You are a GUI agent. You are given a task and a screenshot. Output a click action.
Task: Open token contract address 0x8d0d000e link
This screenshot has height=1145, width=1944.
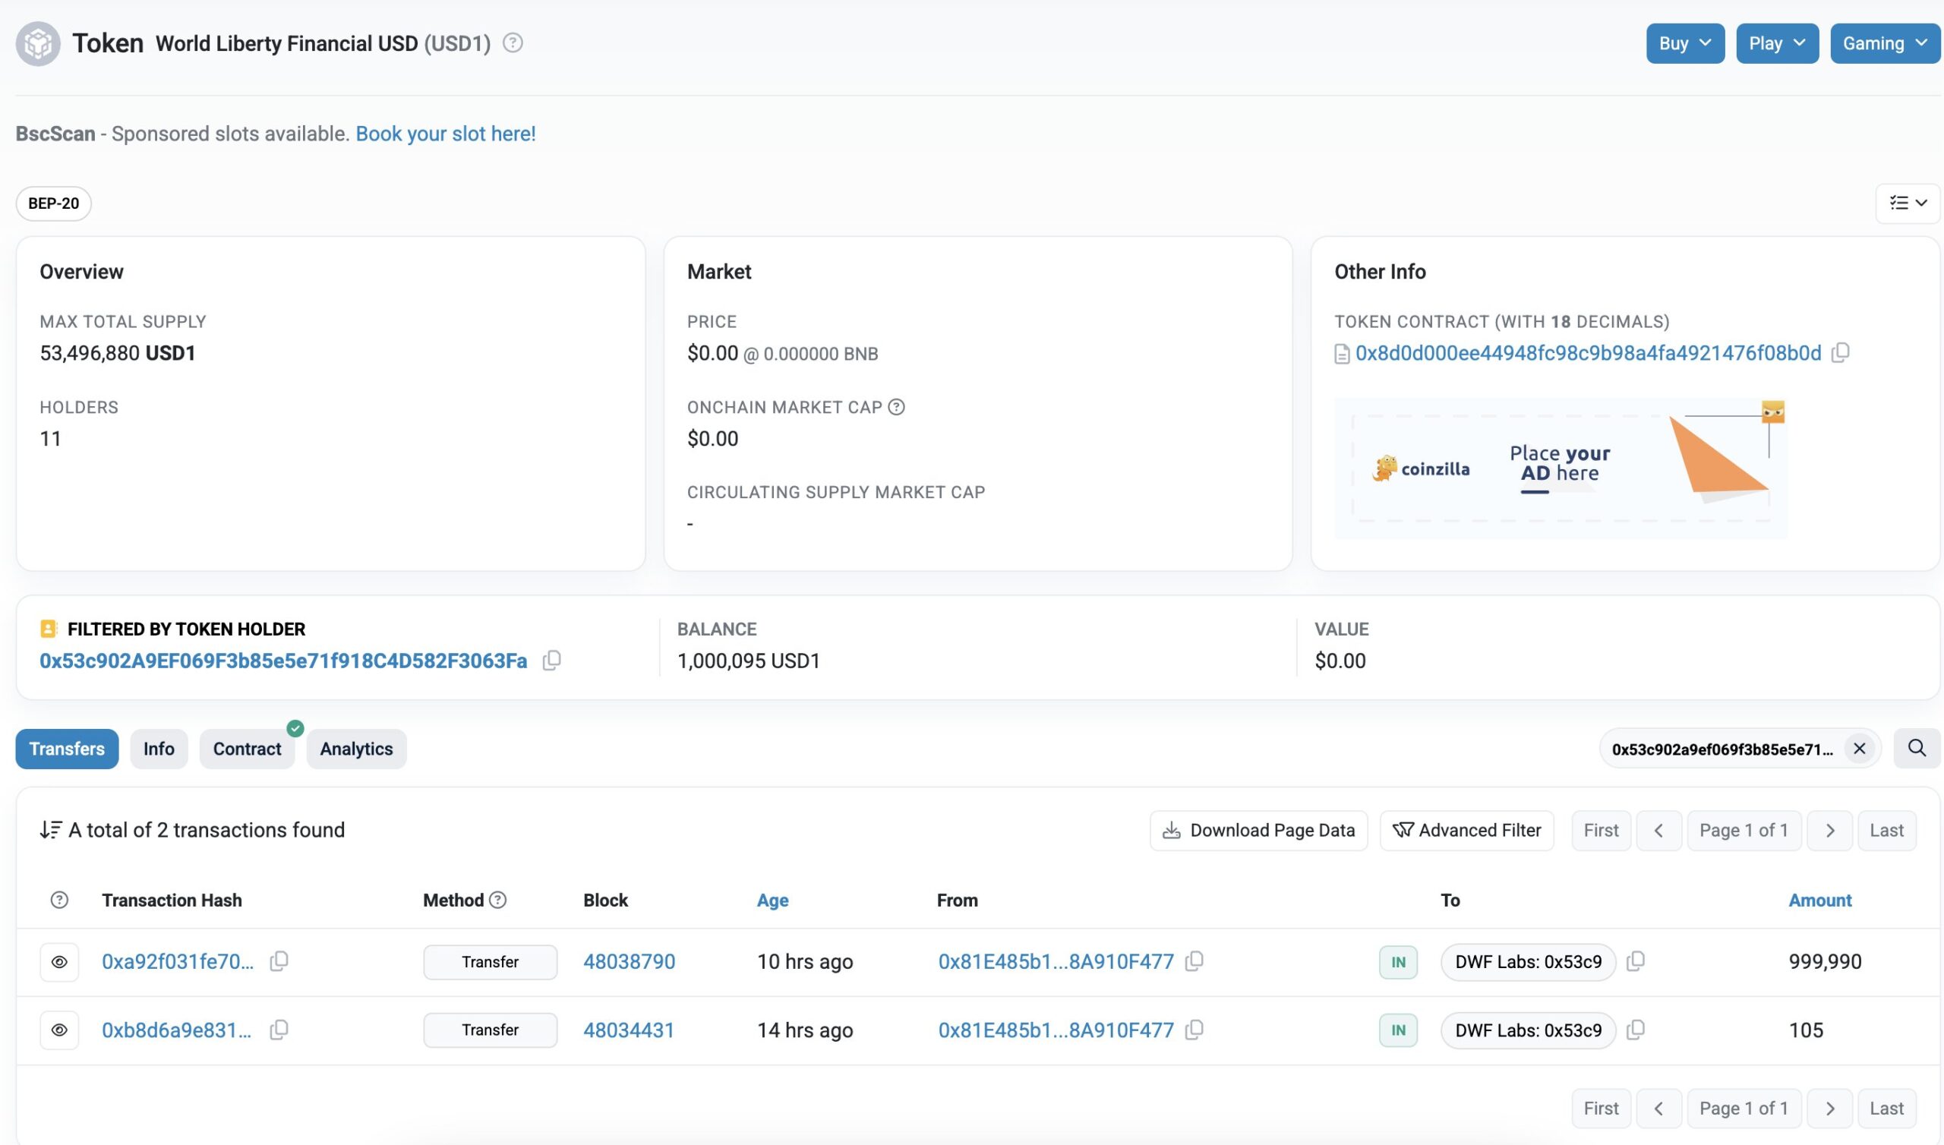tap(1588, 352)
